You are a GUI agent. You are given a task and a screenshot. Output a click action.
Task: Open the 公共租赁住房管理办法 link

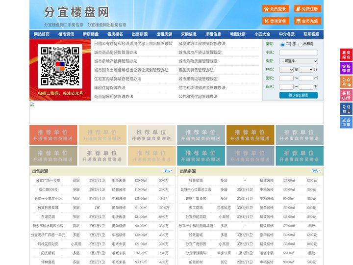[198, 97]
